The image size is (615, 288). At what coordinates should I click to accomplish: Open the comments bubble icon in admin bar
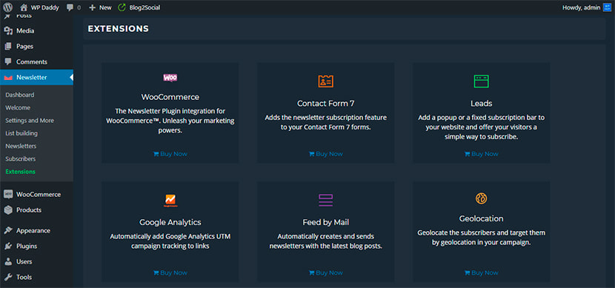[70, 7]
